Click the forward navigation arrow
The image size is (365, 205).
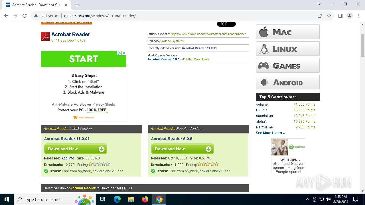click(15, 16)
